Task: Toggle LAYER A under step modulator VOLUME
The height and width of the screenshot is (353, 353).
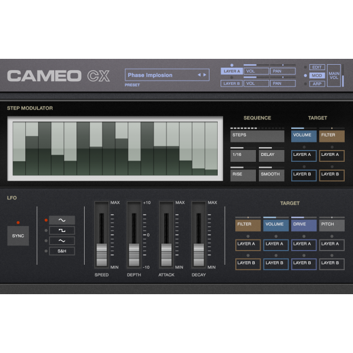Action: pos(304,156)
